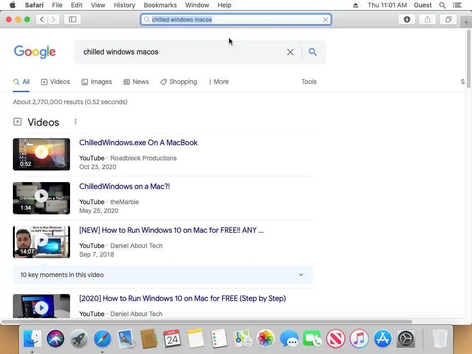472x354 pixels.
Task: Open Reminders in the Dock
Action: tap(219, 339)
